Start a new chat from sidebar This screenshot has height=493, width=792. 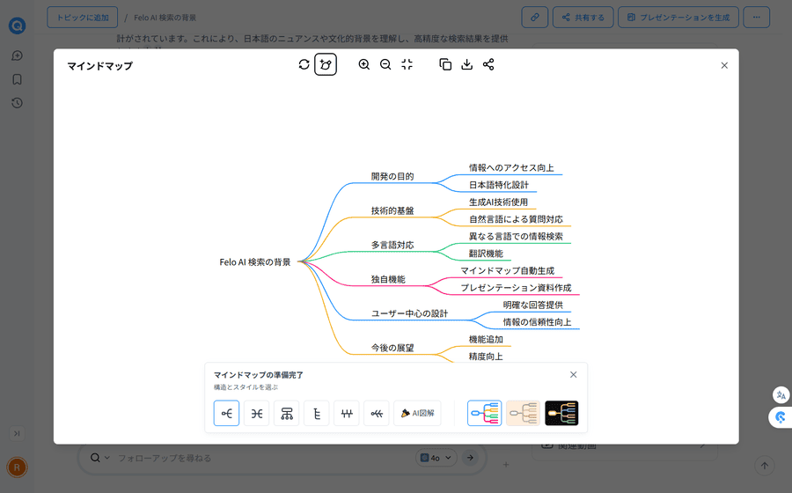point(18,55)
